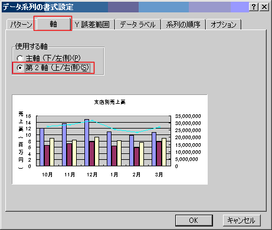Viewport: 272px width, 230px height.
Task: Click the cream-colored bar for 3月
Action: (164, 152)
